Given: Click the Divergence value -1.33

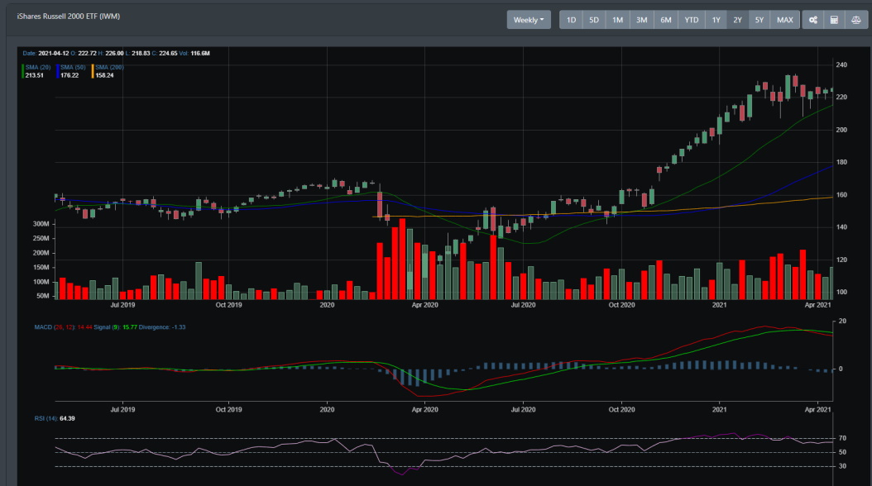Looking at the screenshot, I should pos(179,327).
